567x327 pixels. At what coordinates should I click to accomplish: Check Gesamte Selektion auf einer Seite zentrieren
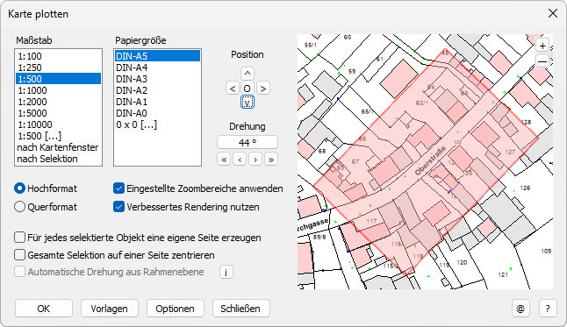click(x=114, y=255)
